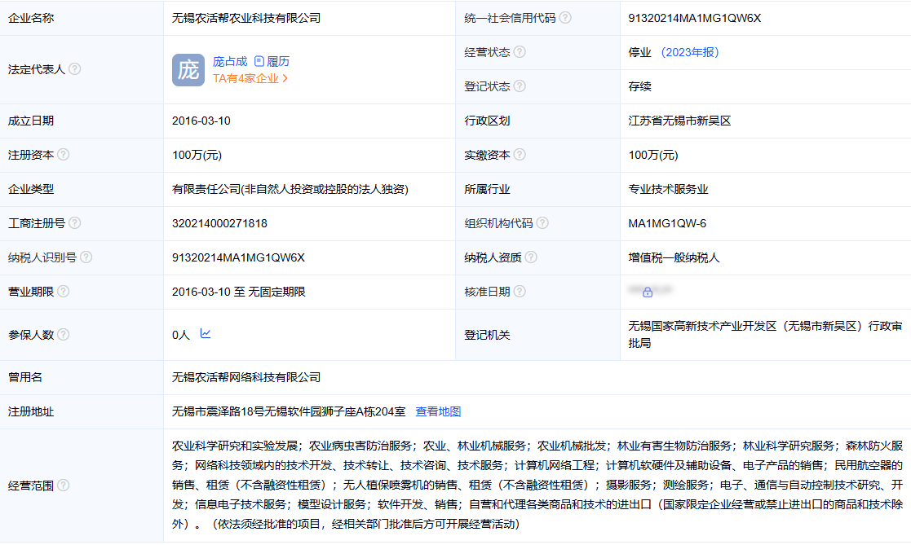This screenshot has height=545, width=911.
Task: Click the question mark beside 登记状态
Action: (x=520, y=86)
